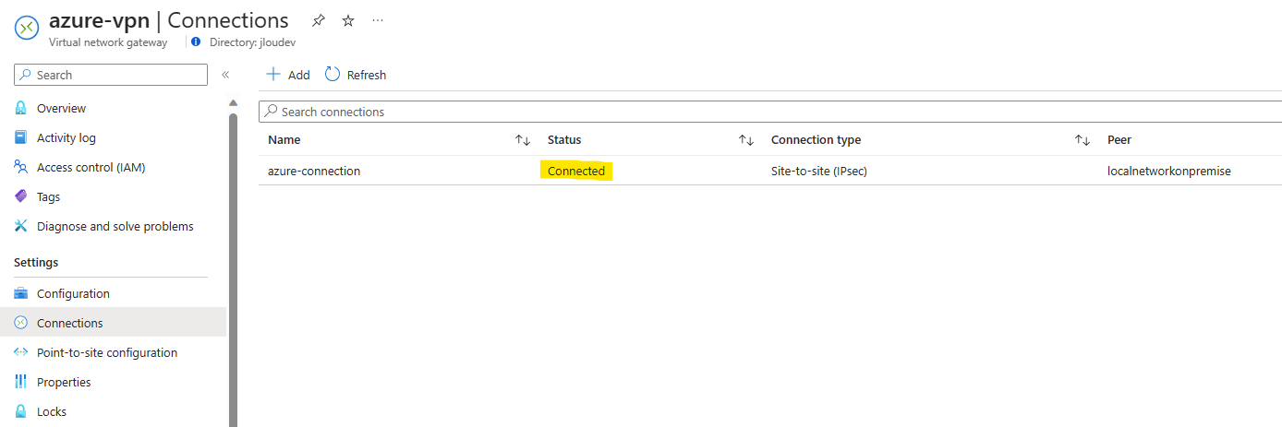The height and width of the screenshot is (427, 1282).
Task: Open Overview in the sidebar
Action: pyautogui.click(x=61, y=108)
